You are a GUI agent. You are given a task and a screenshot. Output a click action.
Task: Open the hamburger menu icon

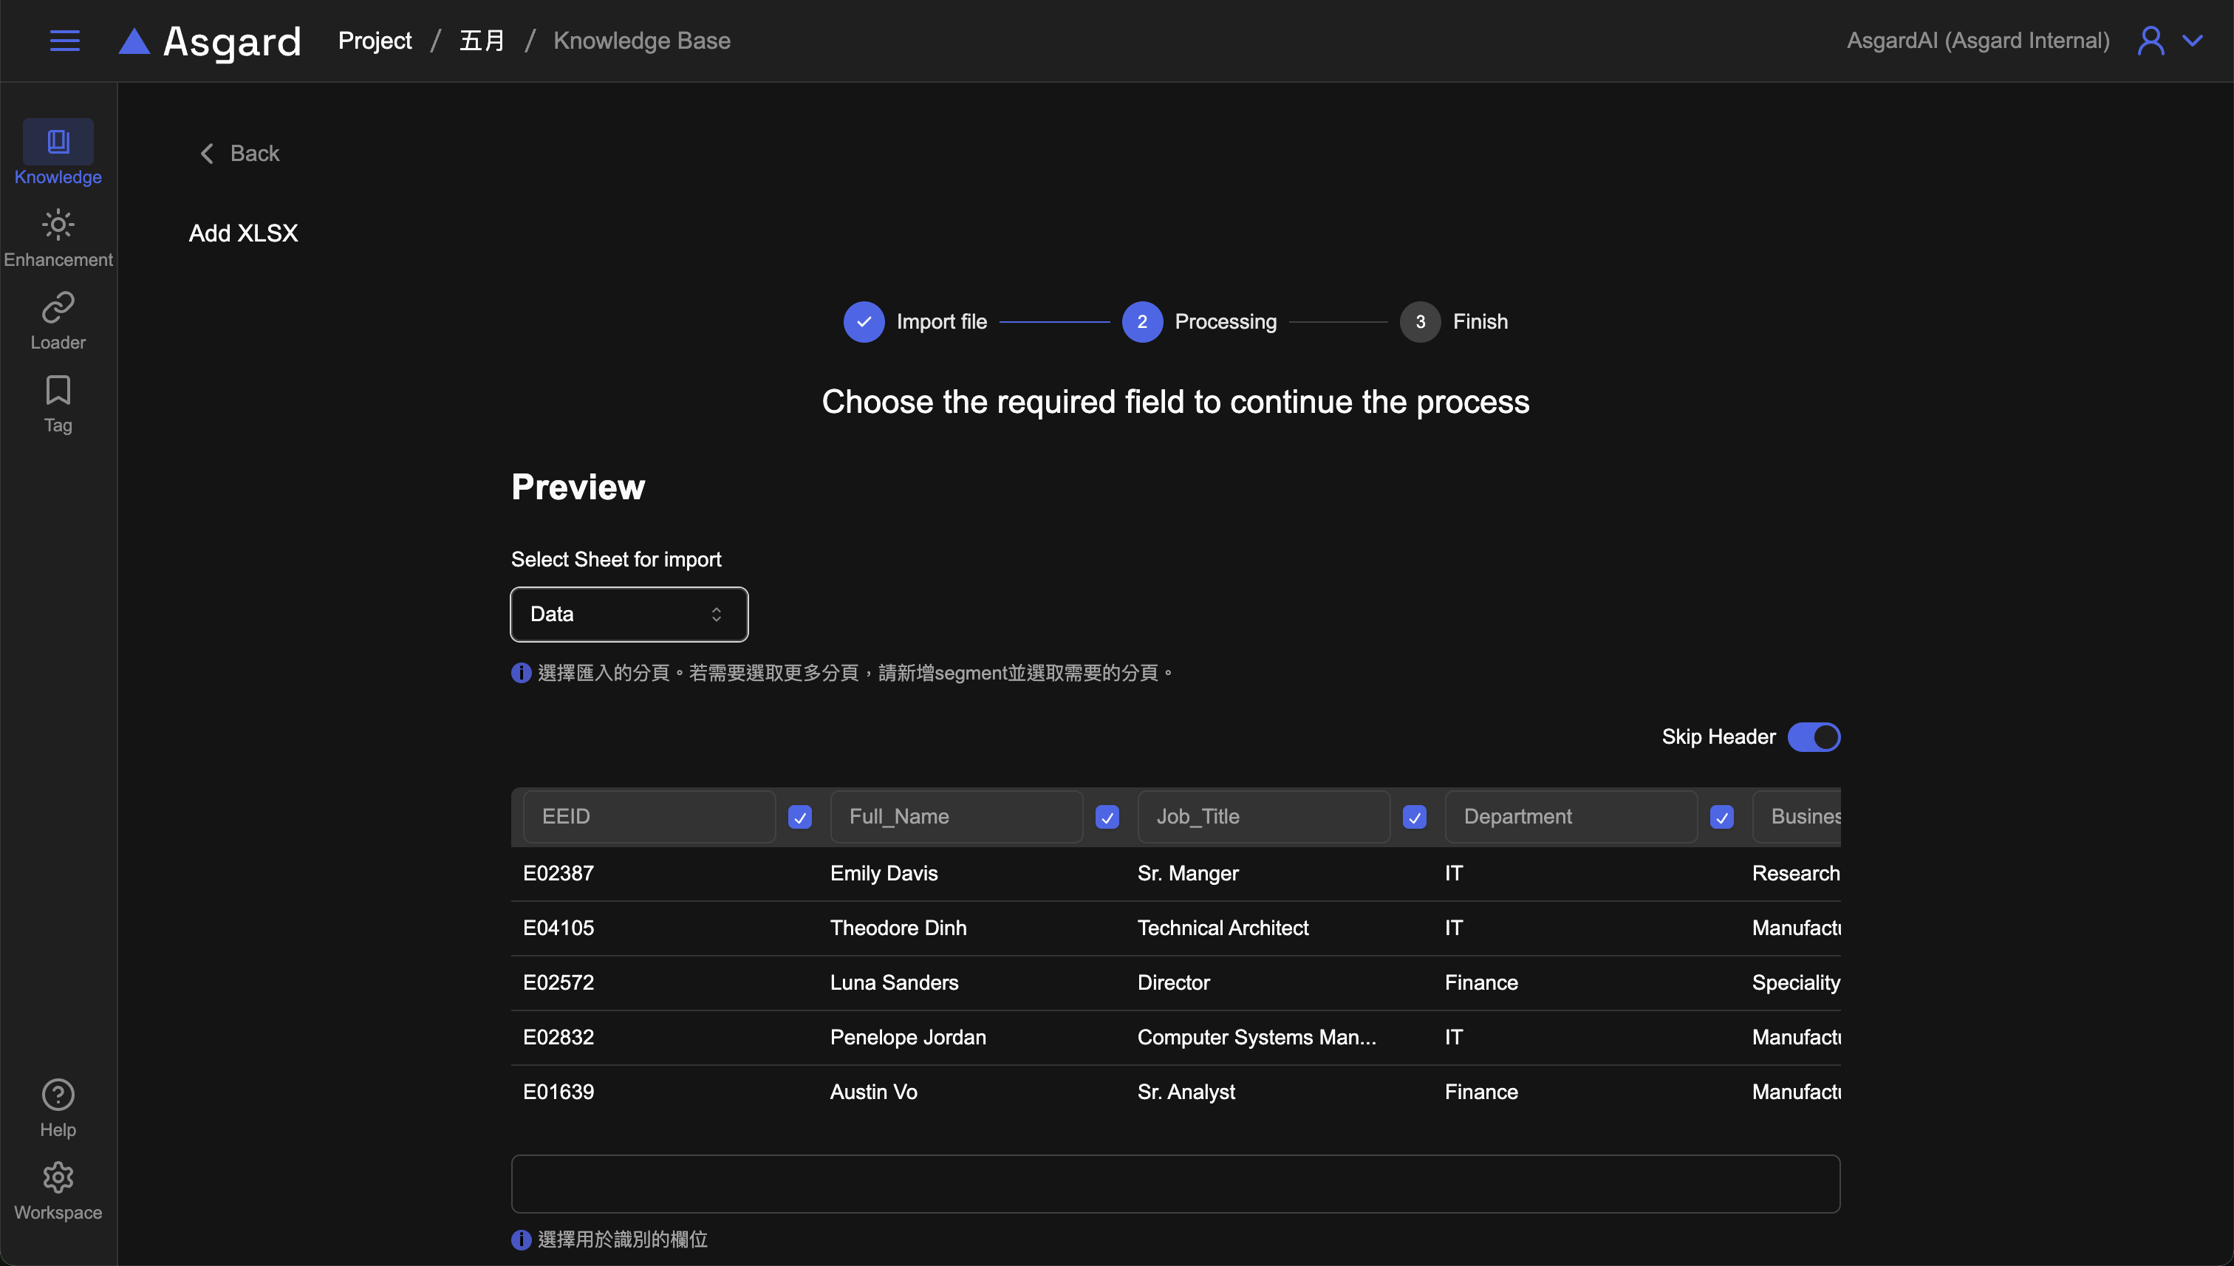(x=64, y=41)
